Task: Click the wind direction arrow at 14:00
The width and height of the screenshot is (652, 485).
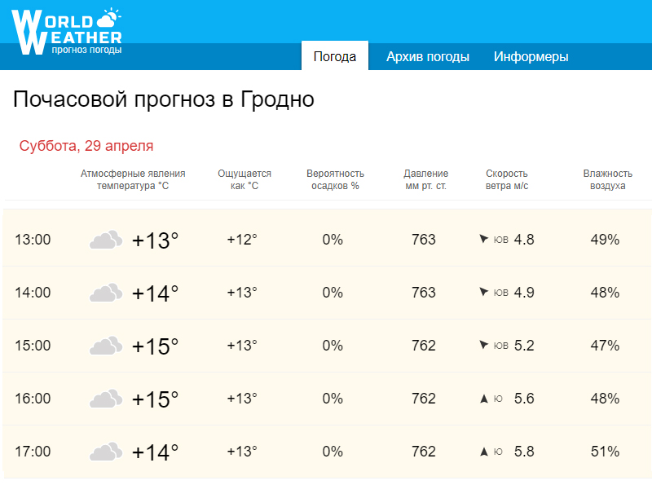Action: tap(484, 293)
